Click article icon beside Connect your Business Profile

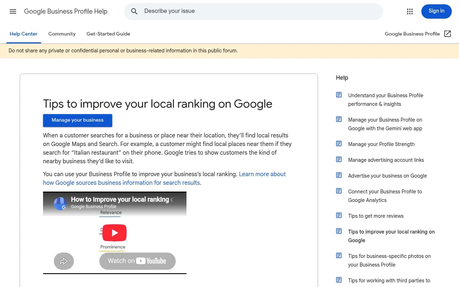point(339,191)
